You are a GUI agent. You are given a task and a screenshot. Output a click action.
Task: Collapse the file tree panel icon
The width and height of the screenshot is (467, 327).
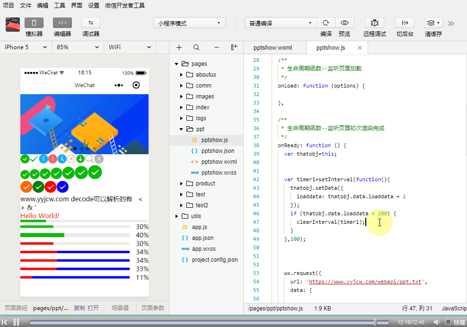point(234,47)
